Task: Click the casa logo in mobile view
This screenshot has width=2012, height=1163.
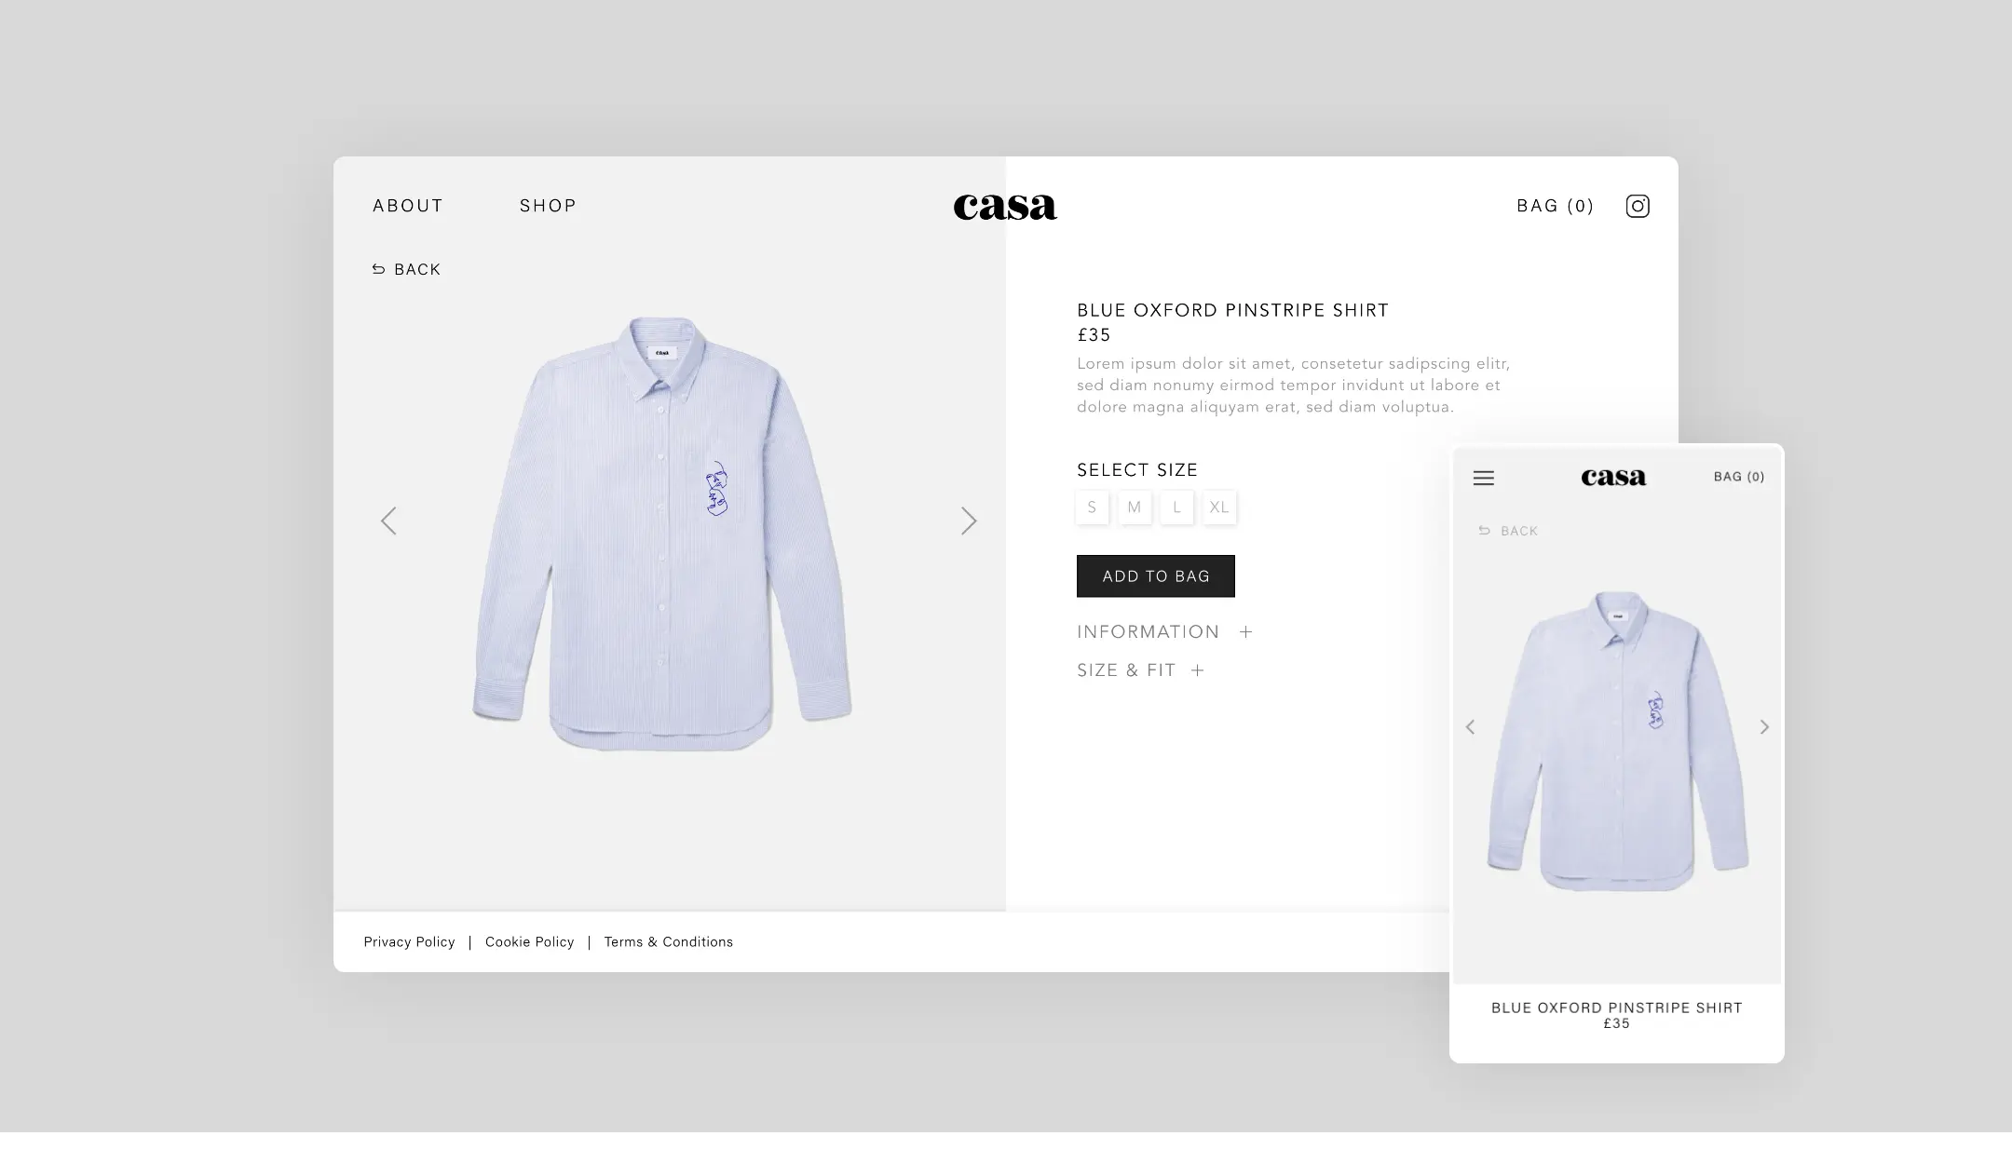Action: 1613,478
